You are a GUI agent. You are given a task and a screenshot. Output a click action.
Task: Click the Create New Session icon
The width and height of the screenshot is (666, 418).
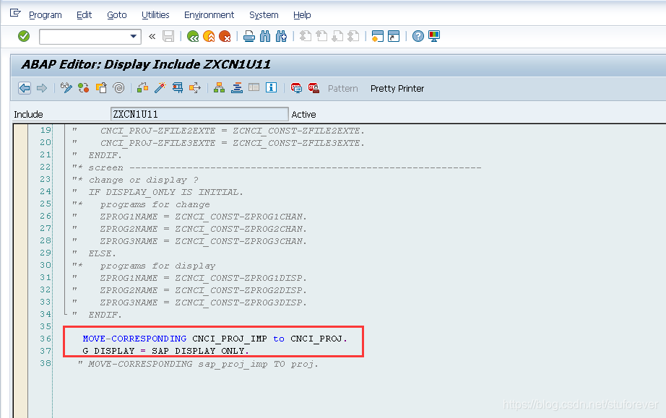tap(377, 37)
